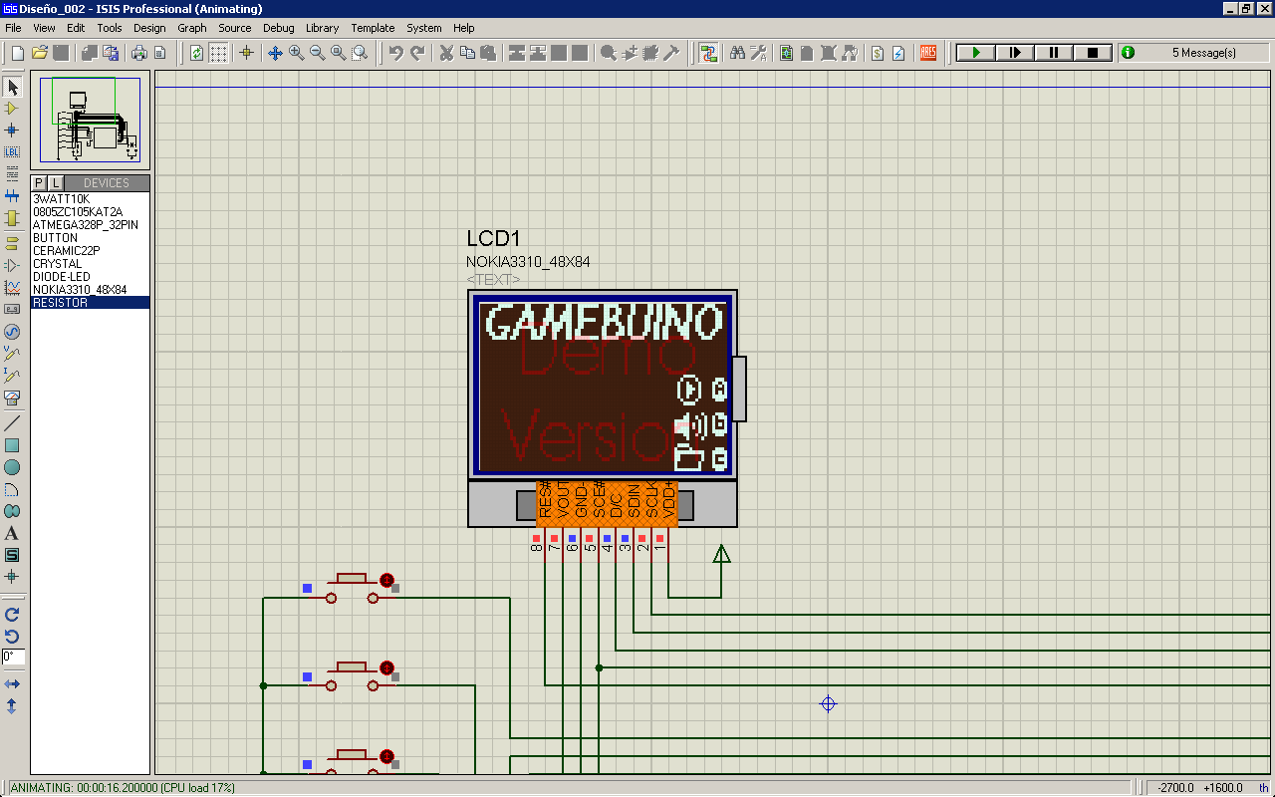1275x797 pixels.
Task: Select the Terminals mode tool
Action: tap(12, 242)
